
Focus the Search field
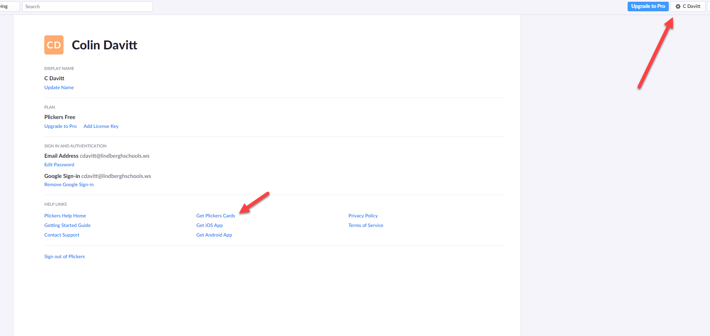pyautogui.click(x=88, y=7)
